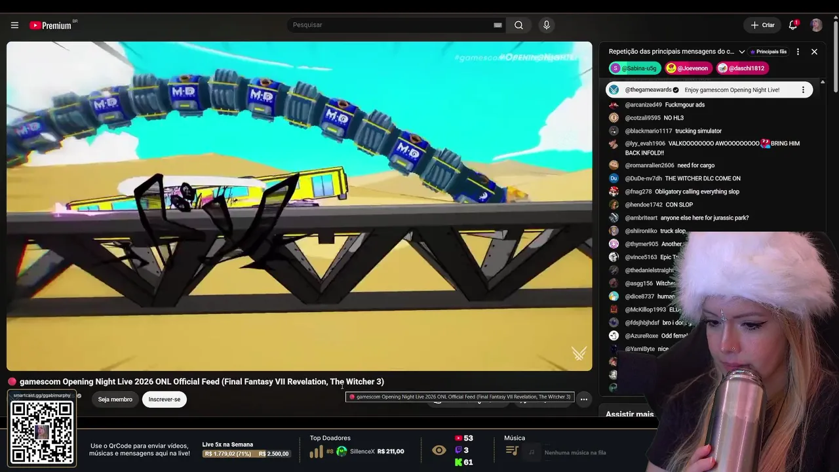Select the @daschi1812 top fan chip
This screenshot has height=472, width=839.
(x=742, y=68)
